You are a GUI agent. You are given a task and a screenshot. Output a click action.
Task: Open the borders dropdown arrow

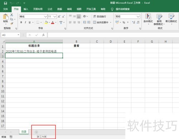pos(41,22)
